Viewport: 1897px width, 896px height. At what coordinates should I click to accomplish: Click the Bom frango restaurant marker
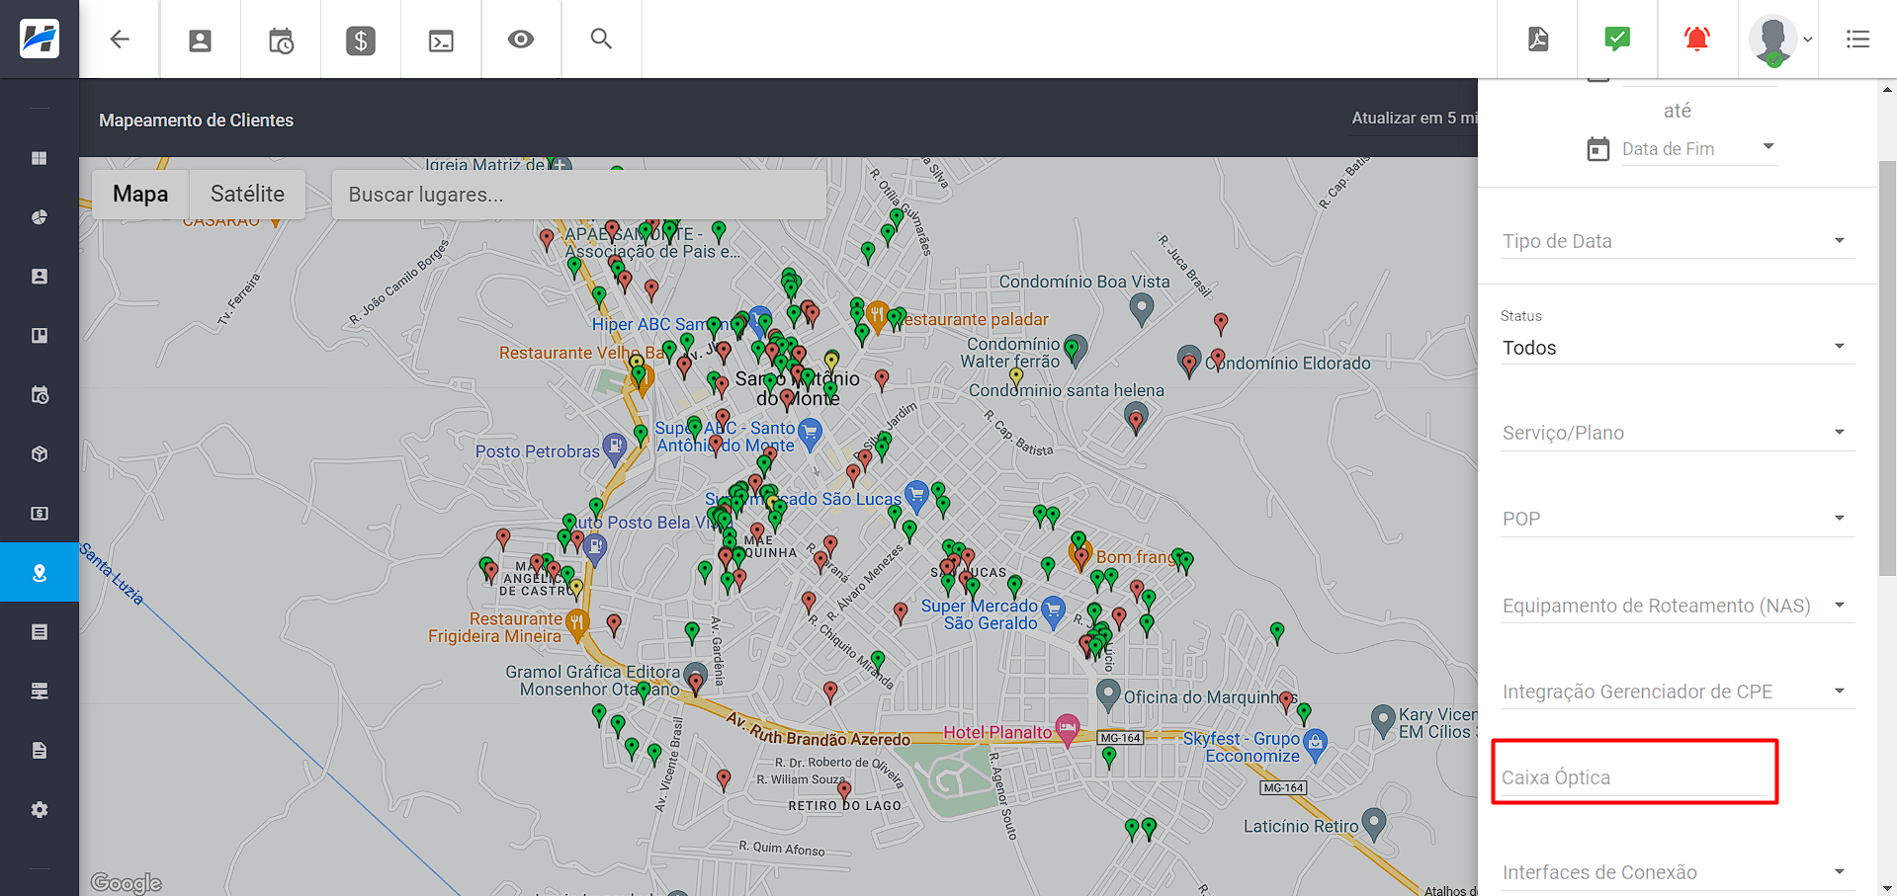(1080, 555)
